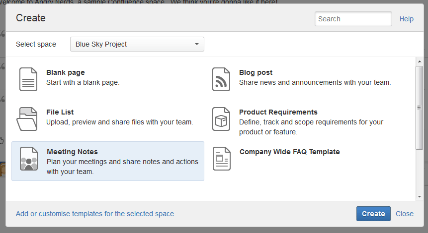This screenshot has width=428, height=233.
Task: Click 'Share news and announcements' description
Action: click(315, 82)
